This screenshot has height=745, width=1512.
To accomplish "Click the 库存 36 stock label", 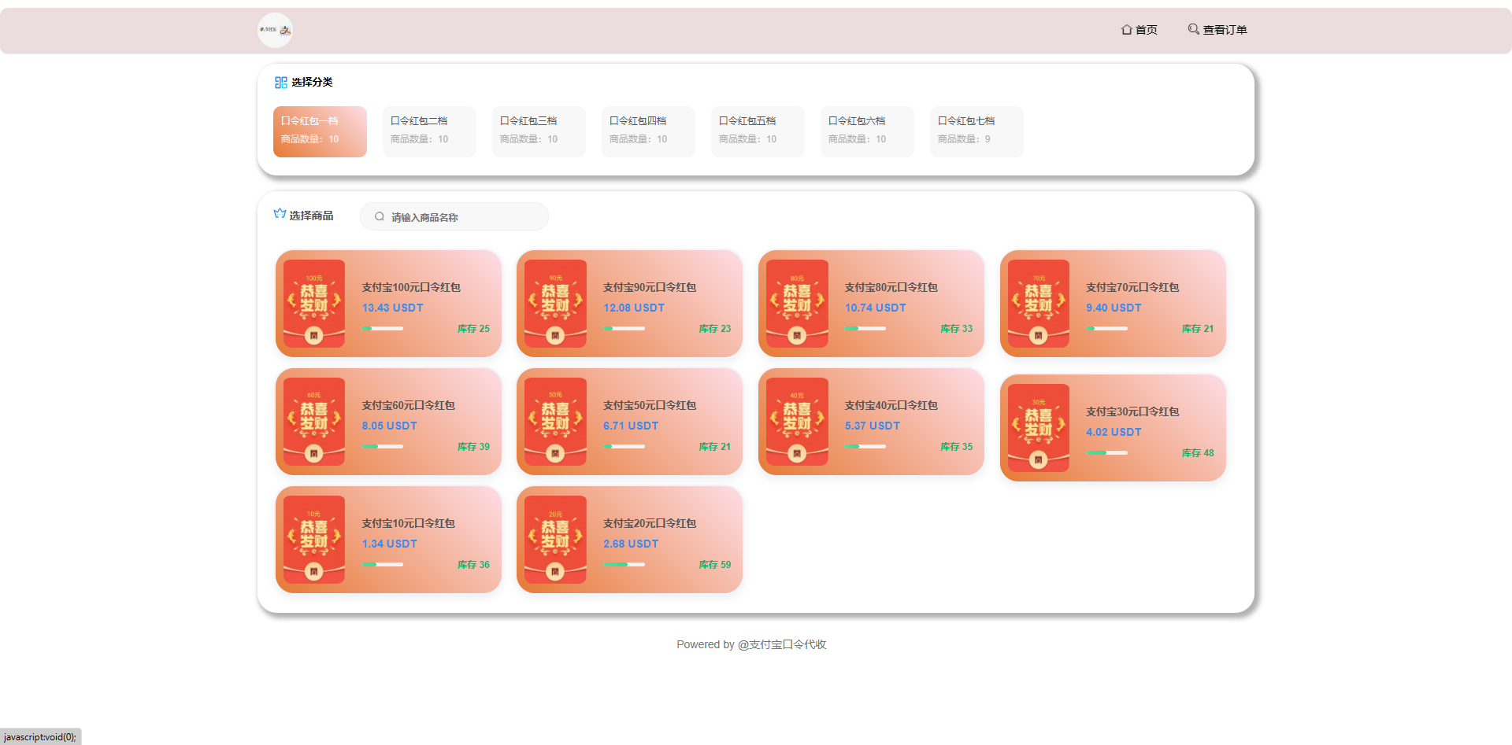I will 473,565.
